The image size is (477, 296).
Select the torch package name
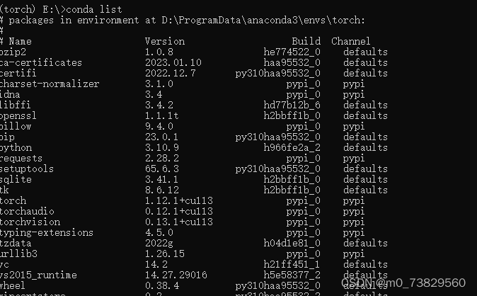coord(13,200)
